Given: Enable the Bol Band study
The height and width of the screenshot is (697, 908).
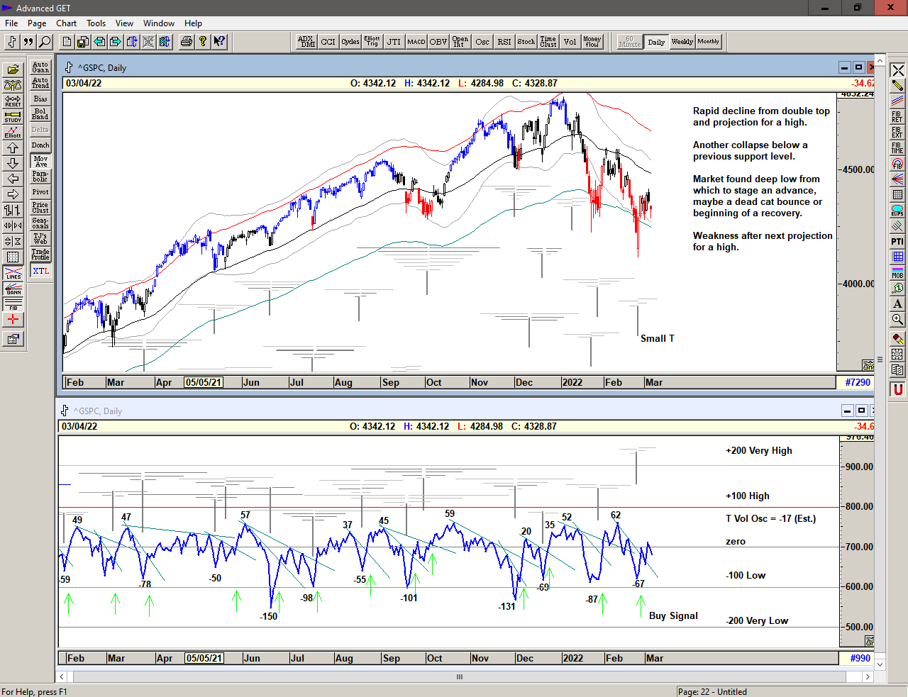Looking at the screenshot, I should pyautogui.click(x=40, y=114).
